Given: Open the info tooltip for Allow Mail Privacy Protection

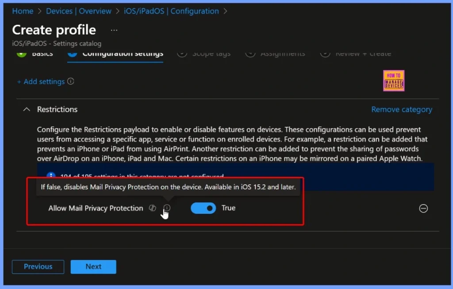Looking at the screenshot, I should click(x=167, y=208).
